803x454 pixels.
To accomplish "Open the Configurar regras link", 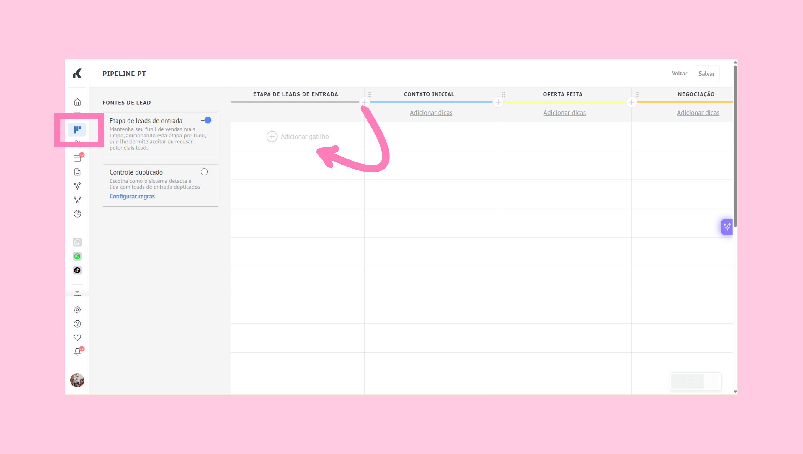I will coord(132,196).
